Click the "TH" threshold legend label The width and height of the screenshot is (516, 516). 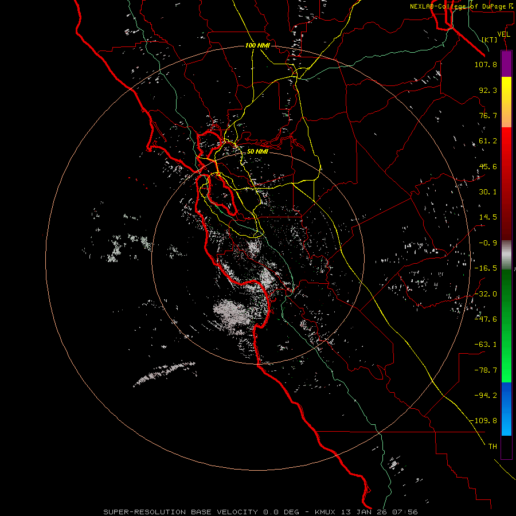[x=492, y=447]
